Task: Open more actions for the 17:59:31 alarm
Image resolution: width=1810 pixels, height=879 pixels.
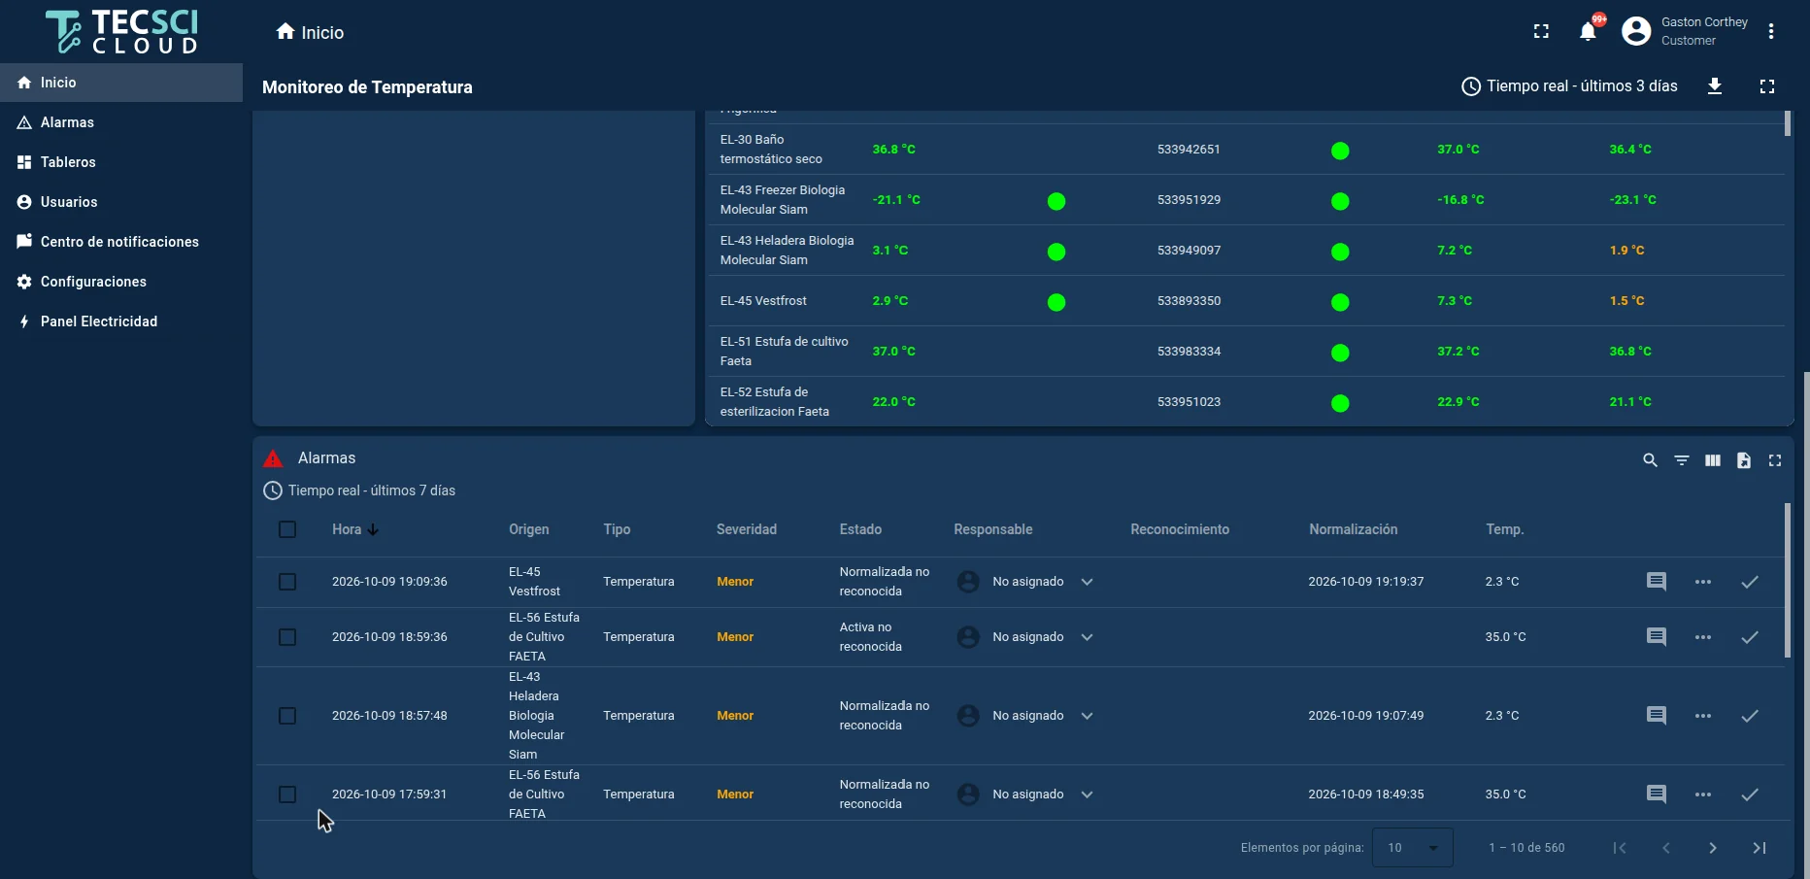Action: (1703, 794)
